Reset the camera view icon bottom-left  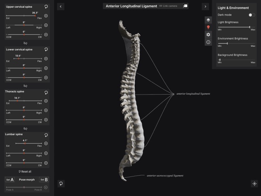coord(61,183)
